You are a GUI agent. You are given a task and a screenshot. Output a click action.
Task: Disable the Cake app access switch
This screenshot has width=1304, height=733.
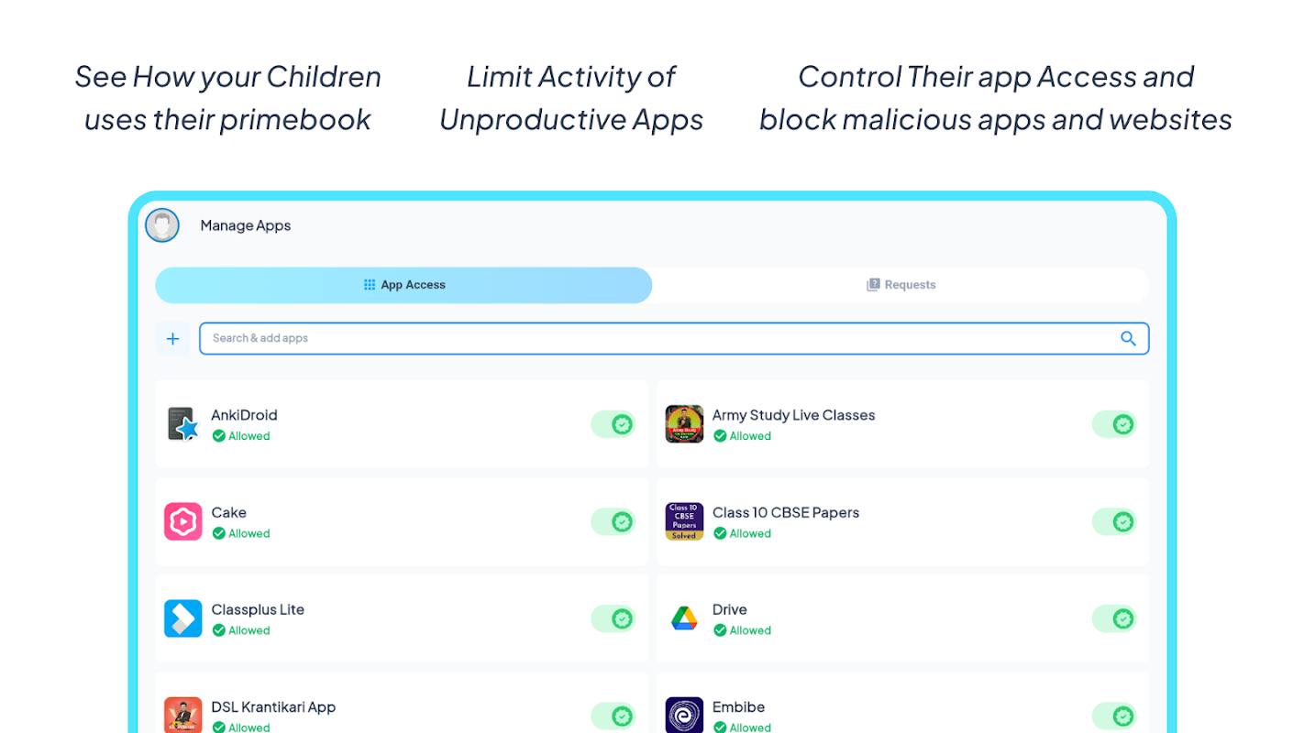tap(613, 521)
